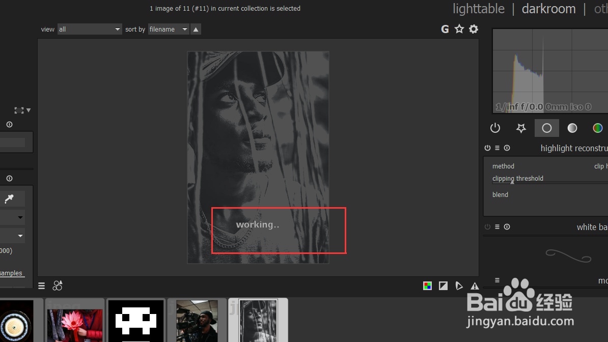Open preferences via the gear icon
The width and height of the screenshot is (608, 342).
point(474,29)
